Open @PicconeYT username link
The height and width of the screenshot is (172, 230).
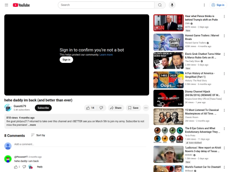click(21, 157)
